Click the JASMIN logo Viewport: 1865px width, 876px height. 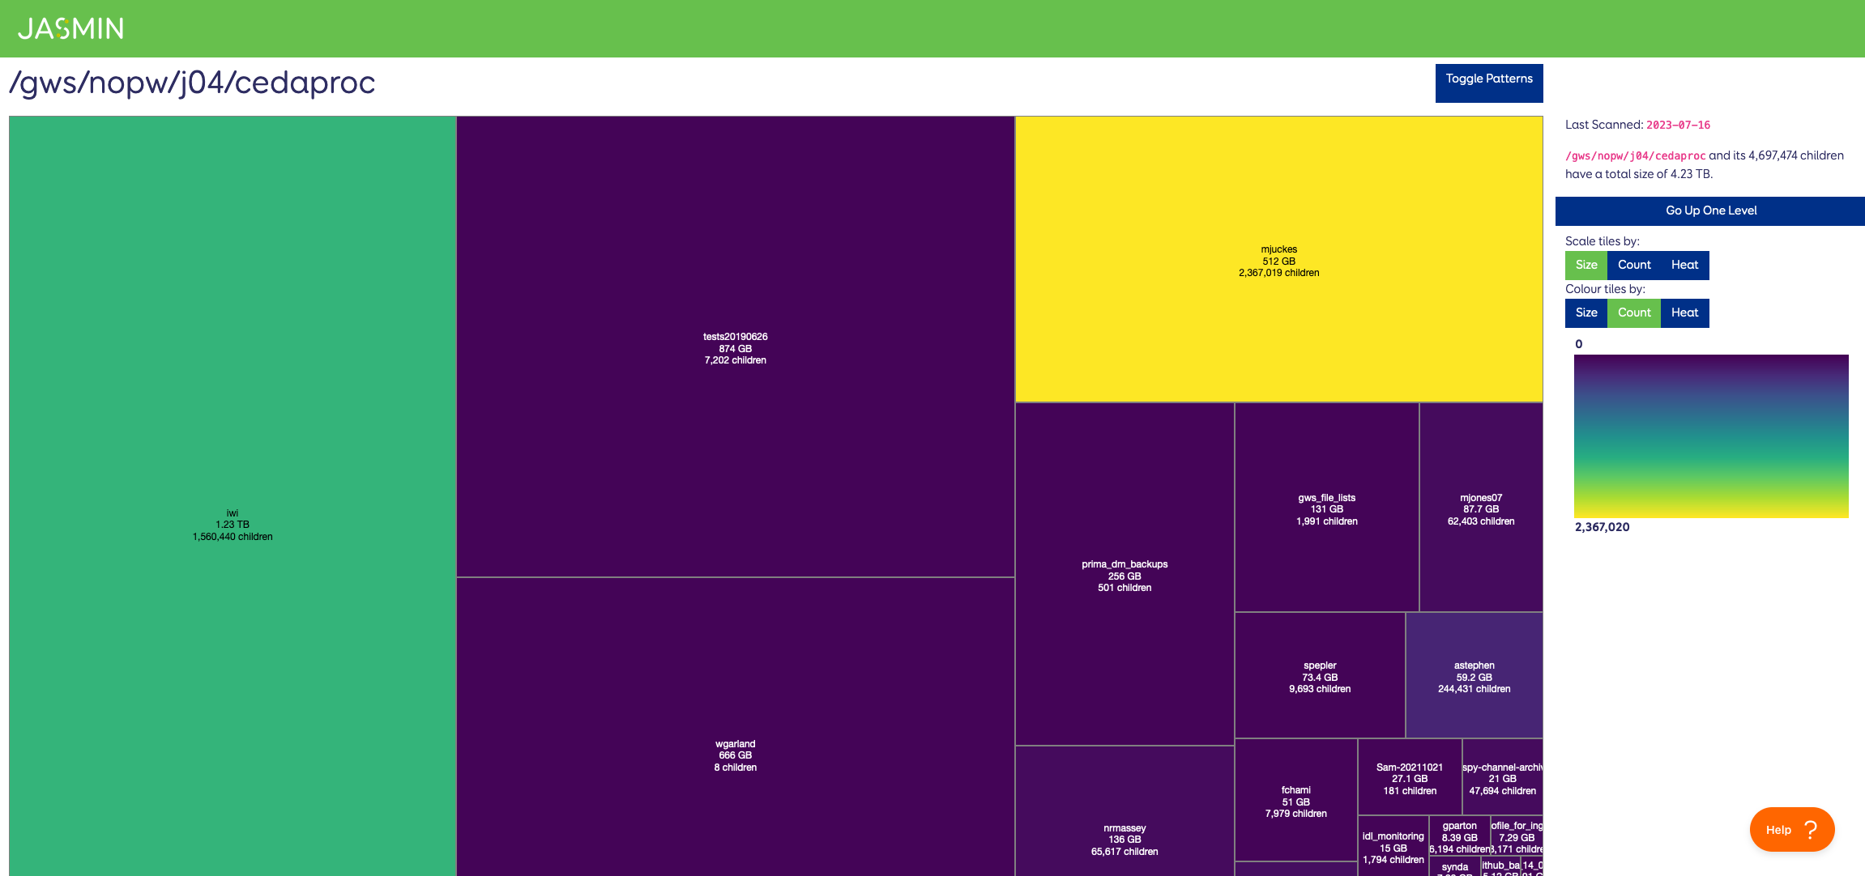click(70, 28)
